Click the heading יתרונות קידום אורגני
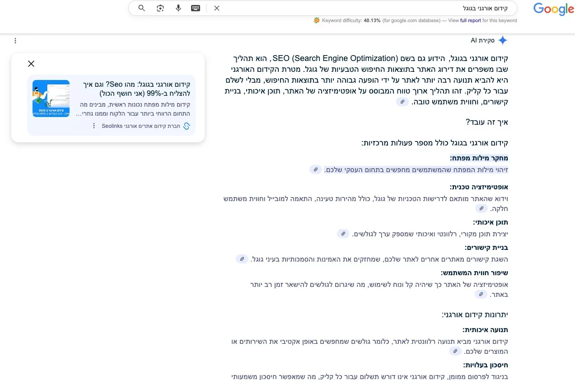 pyautogui.click(x=475, y=314)
